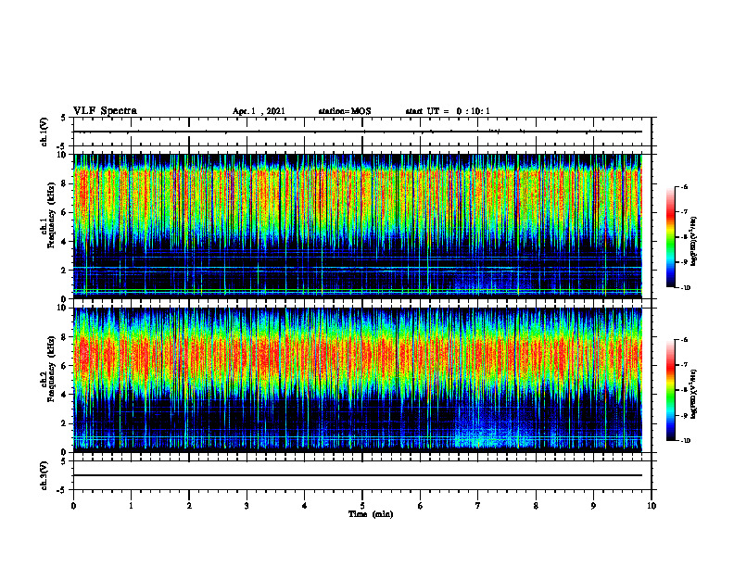Click the "VLF Spectra" plot title

tap(105, 111)
